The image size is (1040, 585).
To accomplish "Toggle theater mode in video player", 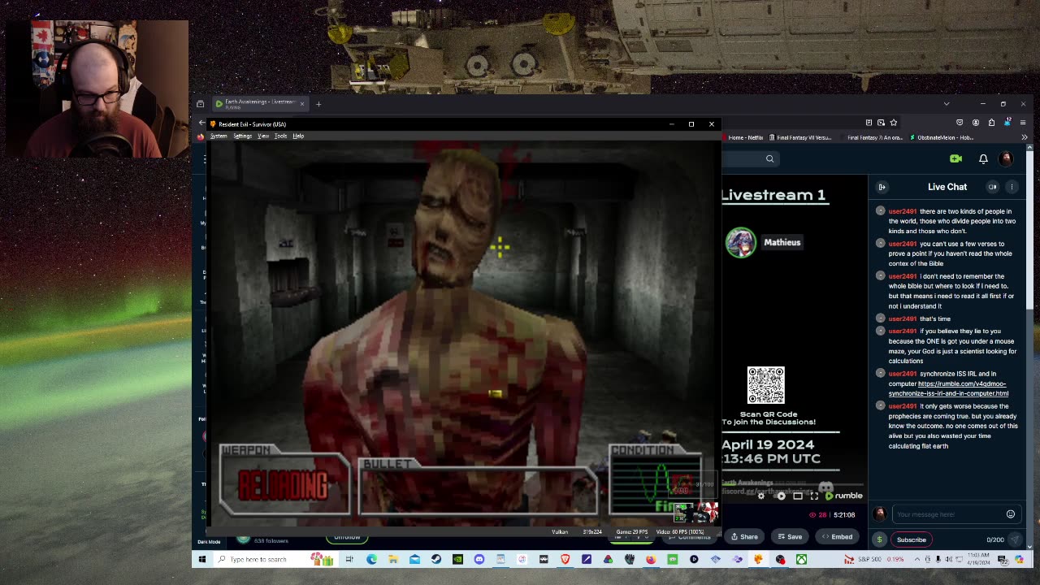I will [798, 496].
